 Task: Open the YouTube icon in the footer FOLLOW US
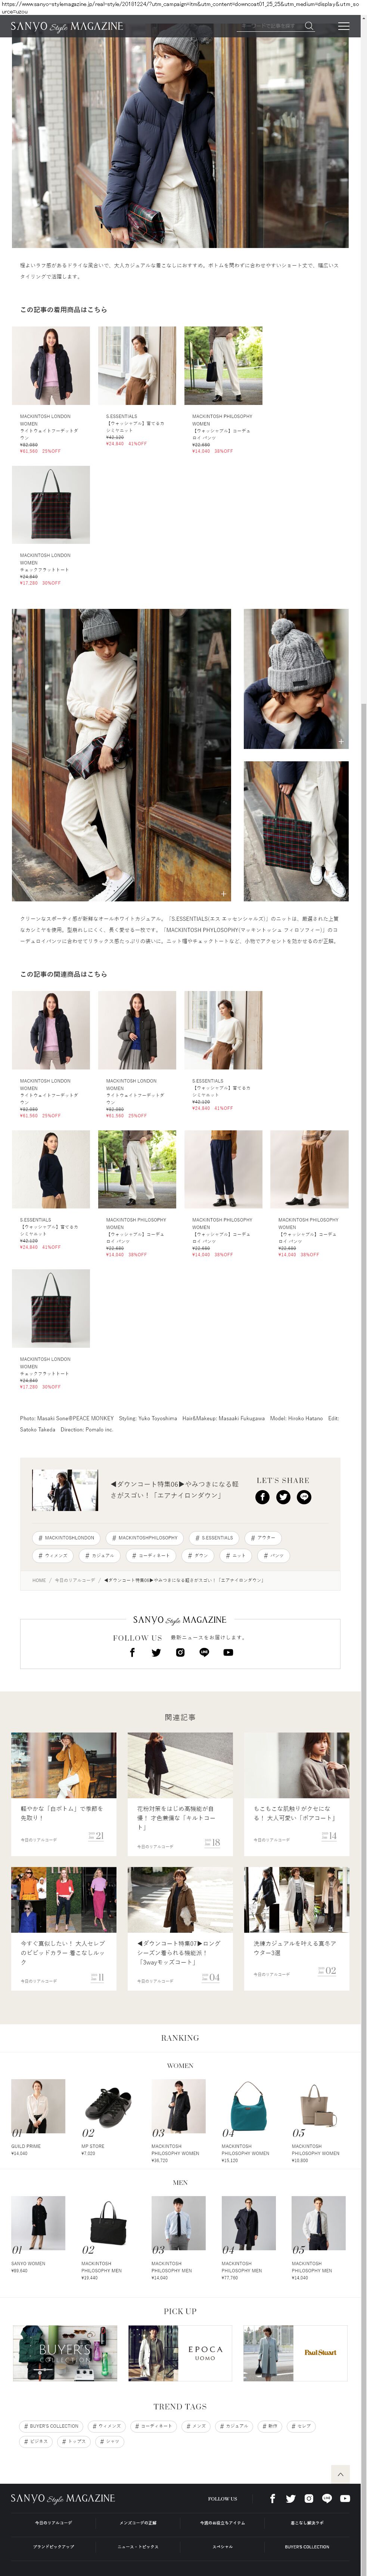click(x=345, y=2498)
